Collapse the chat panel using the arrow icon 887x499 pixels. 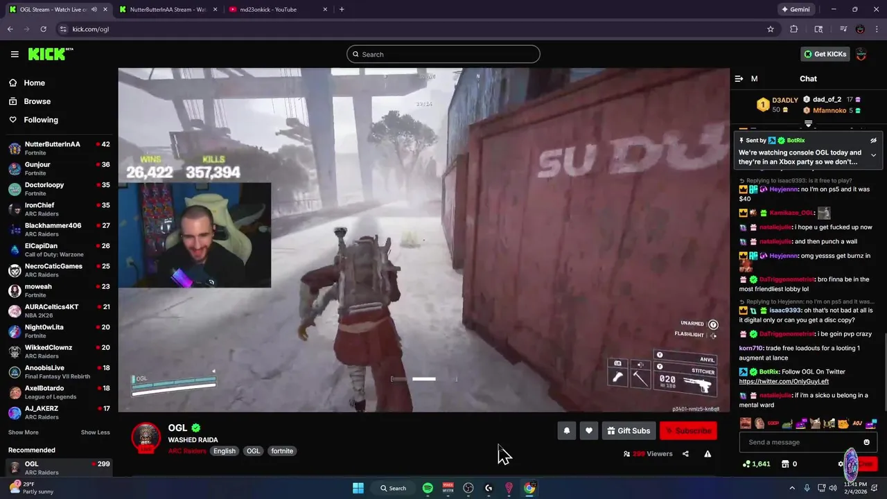pos(739,78)
